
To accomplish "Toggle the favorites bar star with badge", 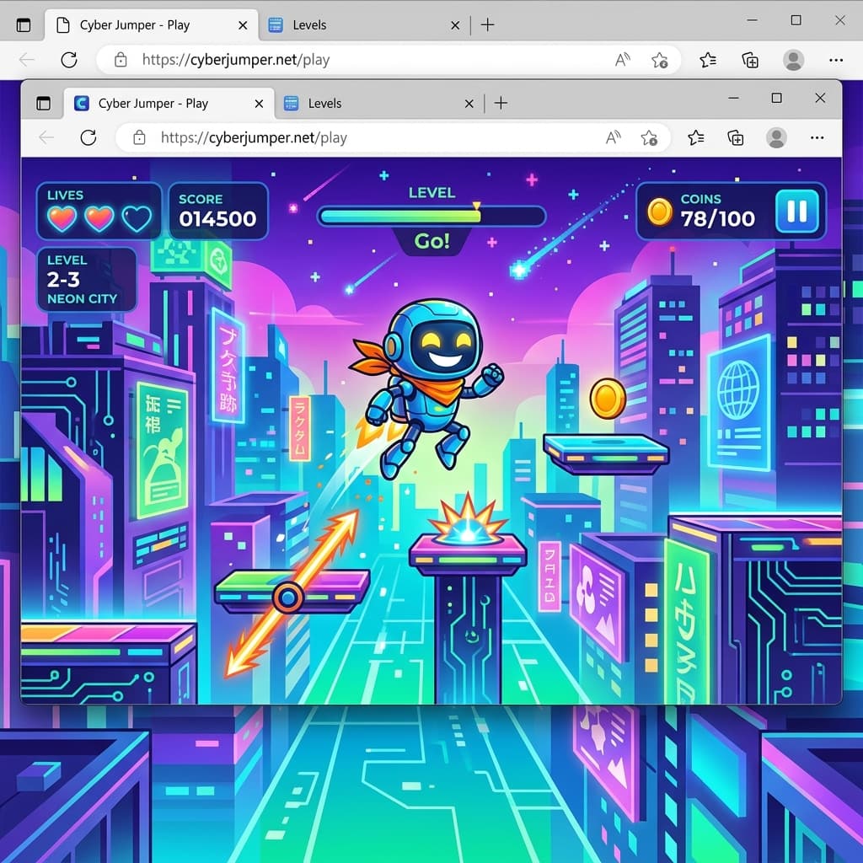I will pos(650,137).
